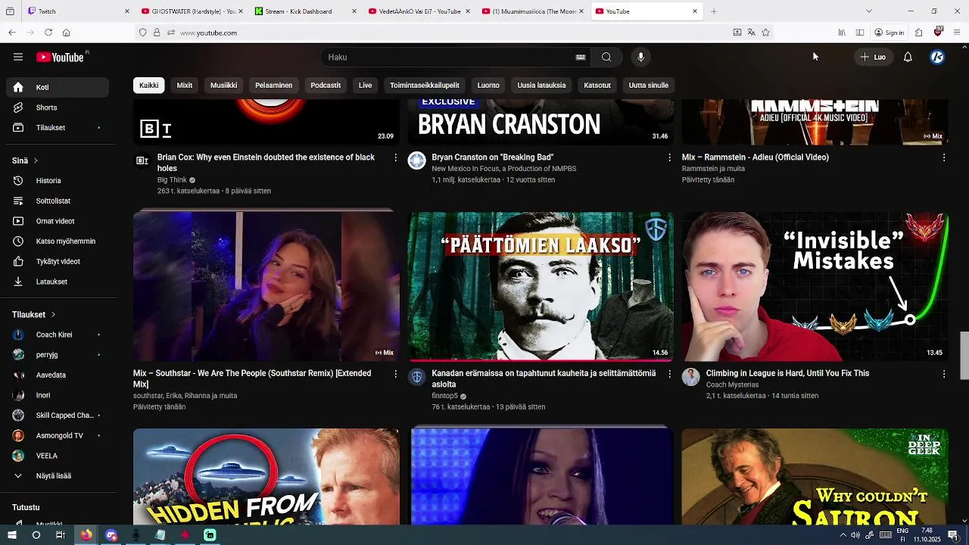Open VEELA channel subscription
Viewport: 969px width, 545px height.
point(58,456)
